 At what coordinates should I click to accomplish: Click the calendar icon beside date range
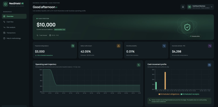(50, 35)
